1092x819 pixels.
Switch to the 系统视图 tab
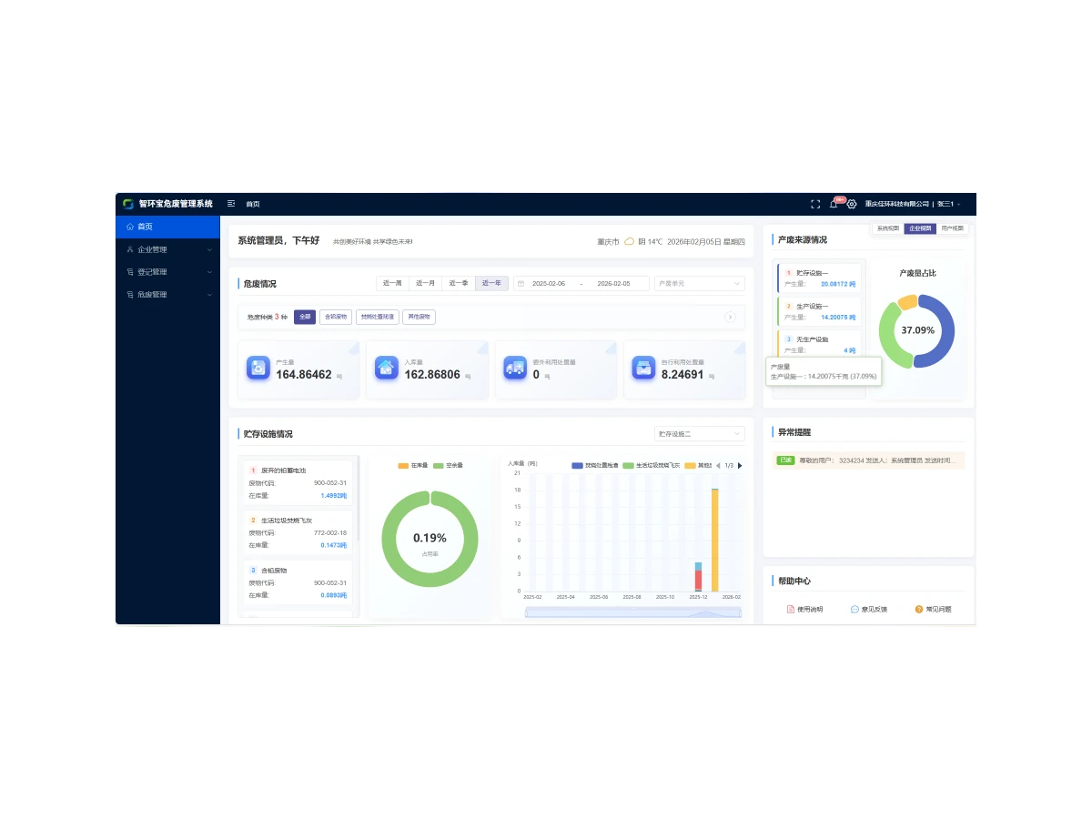[x=888, y=228]
